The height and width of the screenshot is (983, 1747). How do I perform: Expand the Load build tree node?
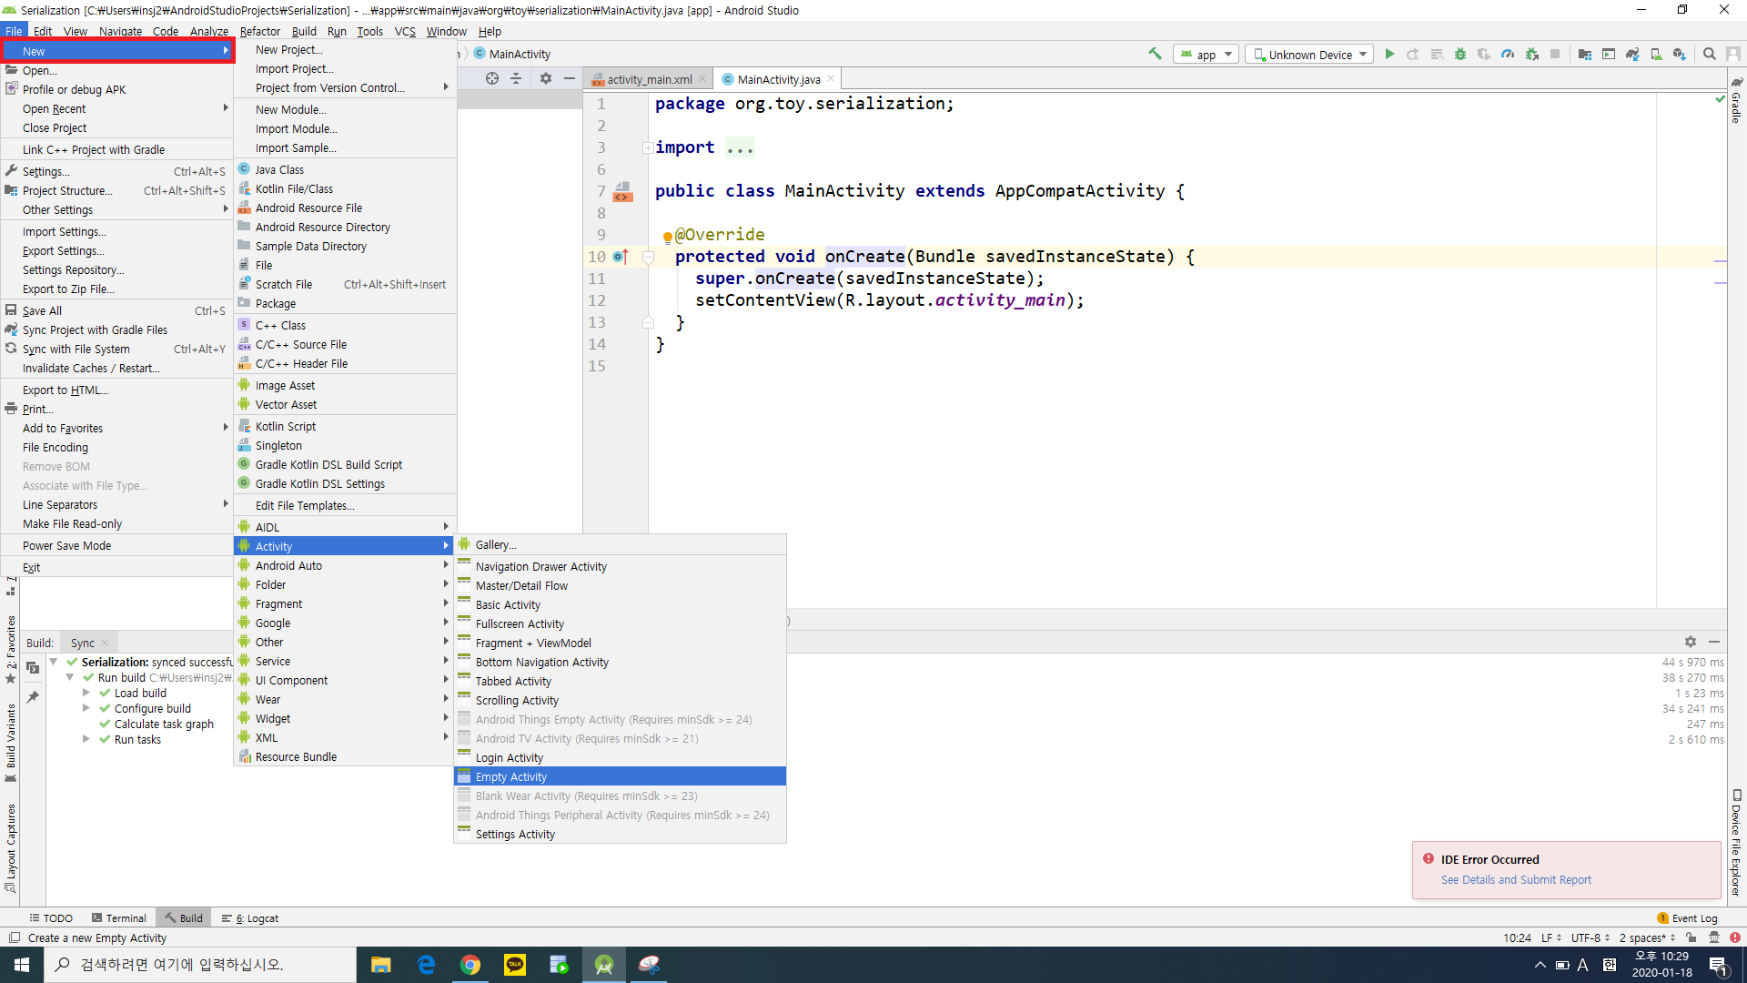[x=86, y=694]
